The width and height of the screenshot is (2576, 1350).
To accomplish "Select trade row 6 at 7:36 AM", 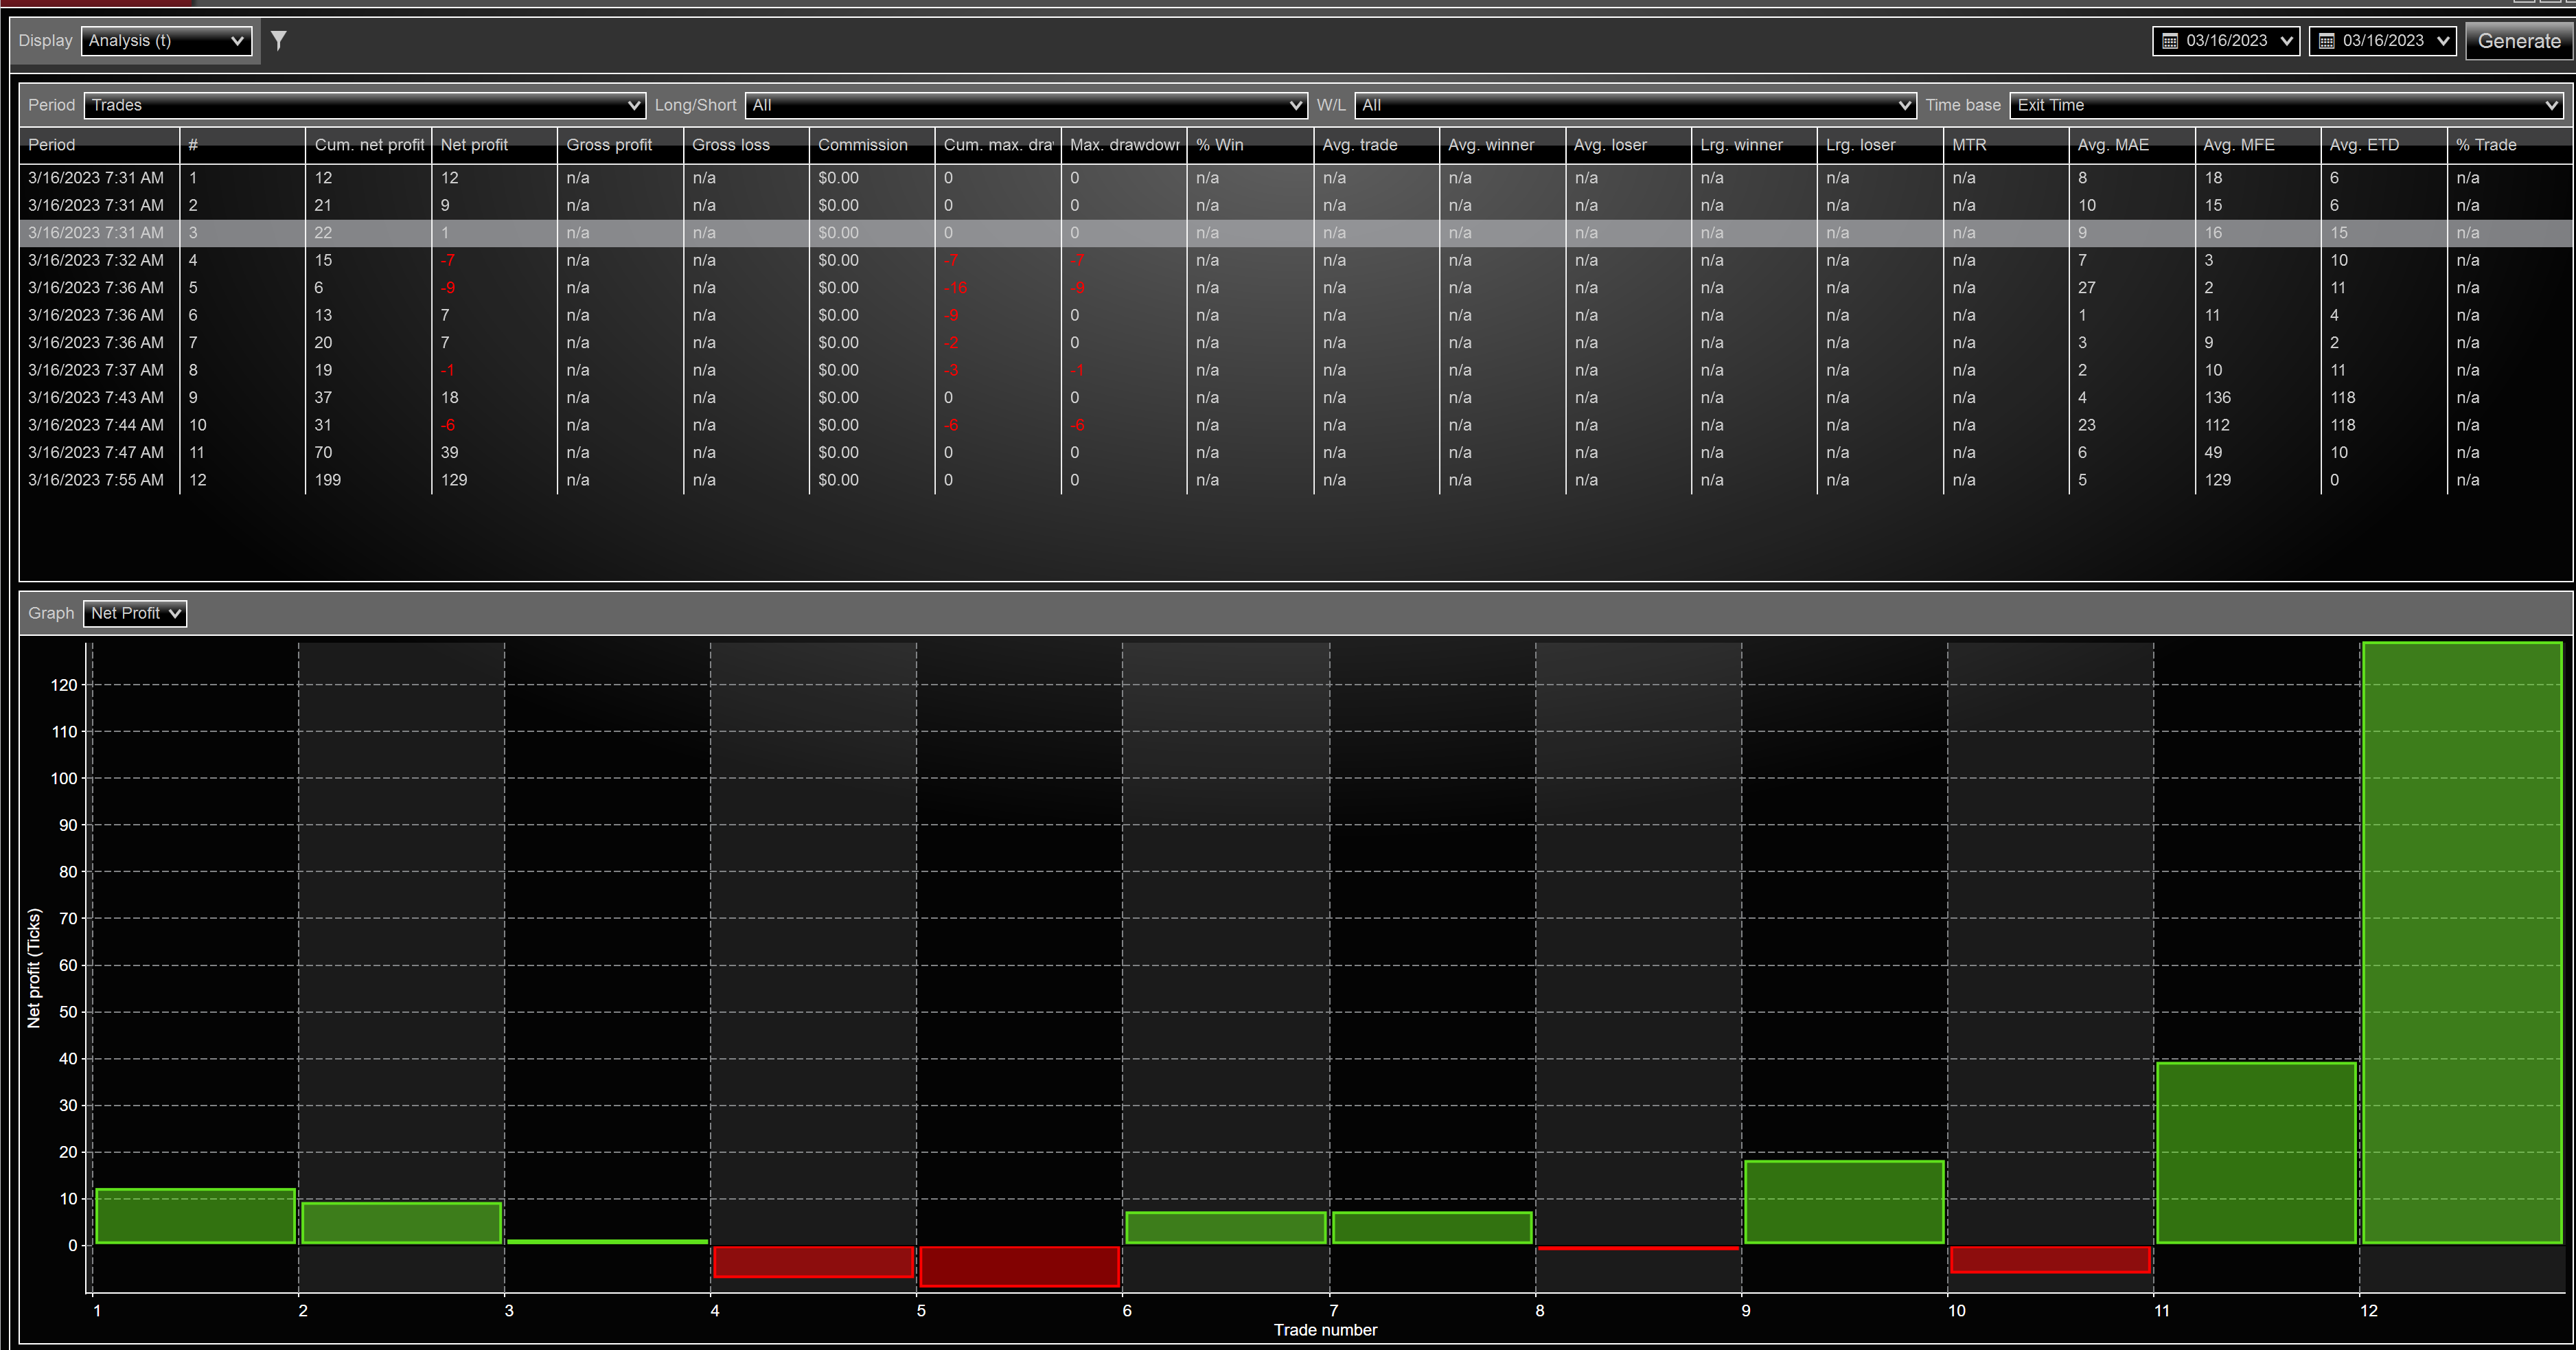I will coord(1296,315).
